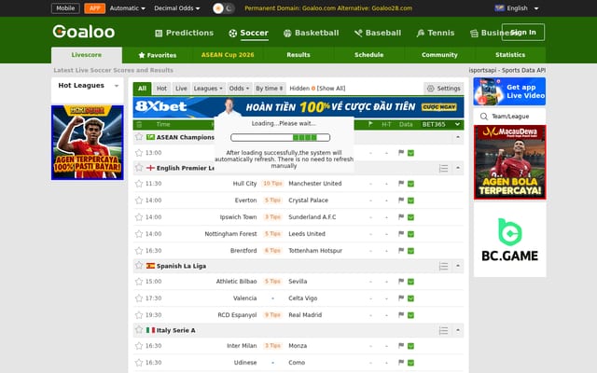Click the Show All hidden link

click(x=331, y=89)
